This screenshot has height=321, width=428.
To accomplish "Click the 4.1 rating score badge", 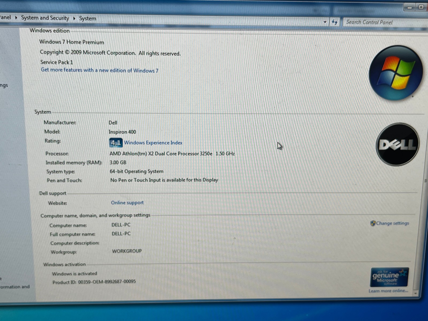I will pos(116,143).
